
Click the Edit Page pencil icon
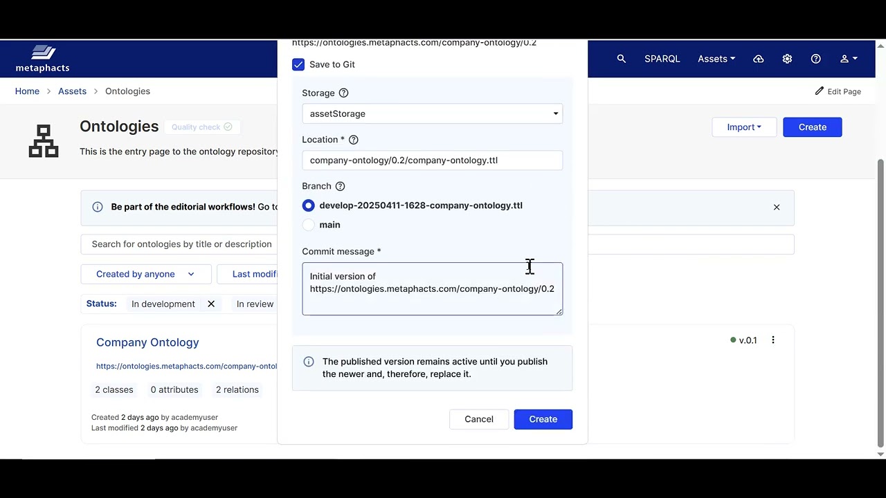(x=820, y=91)
